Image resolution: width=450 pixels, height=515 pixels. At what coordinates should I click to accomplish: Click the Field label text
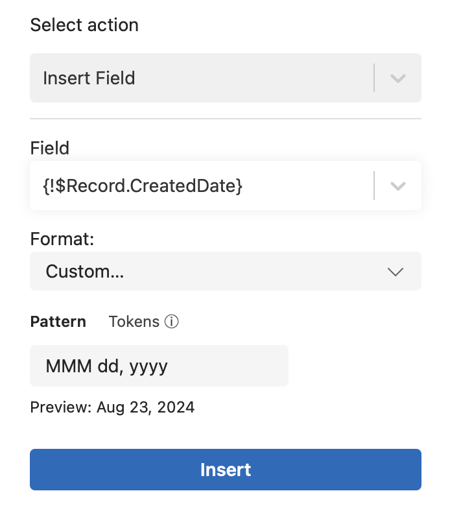click(x=49, y=148)
